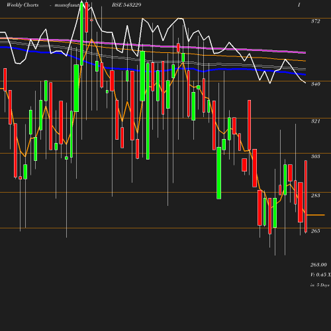The width and height of the screenshot is (331, 331).
Task: Click the 265 price axis label
Action: pos(315,231)
